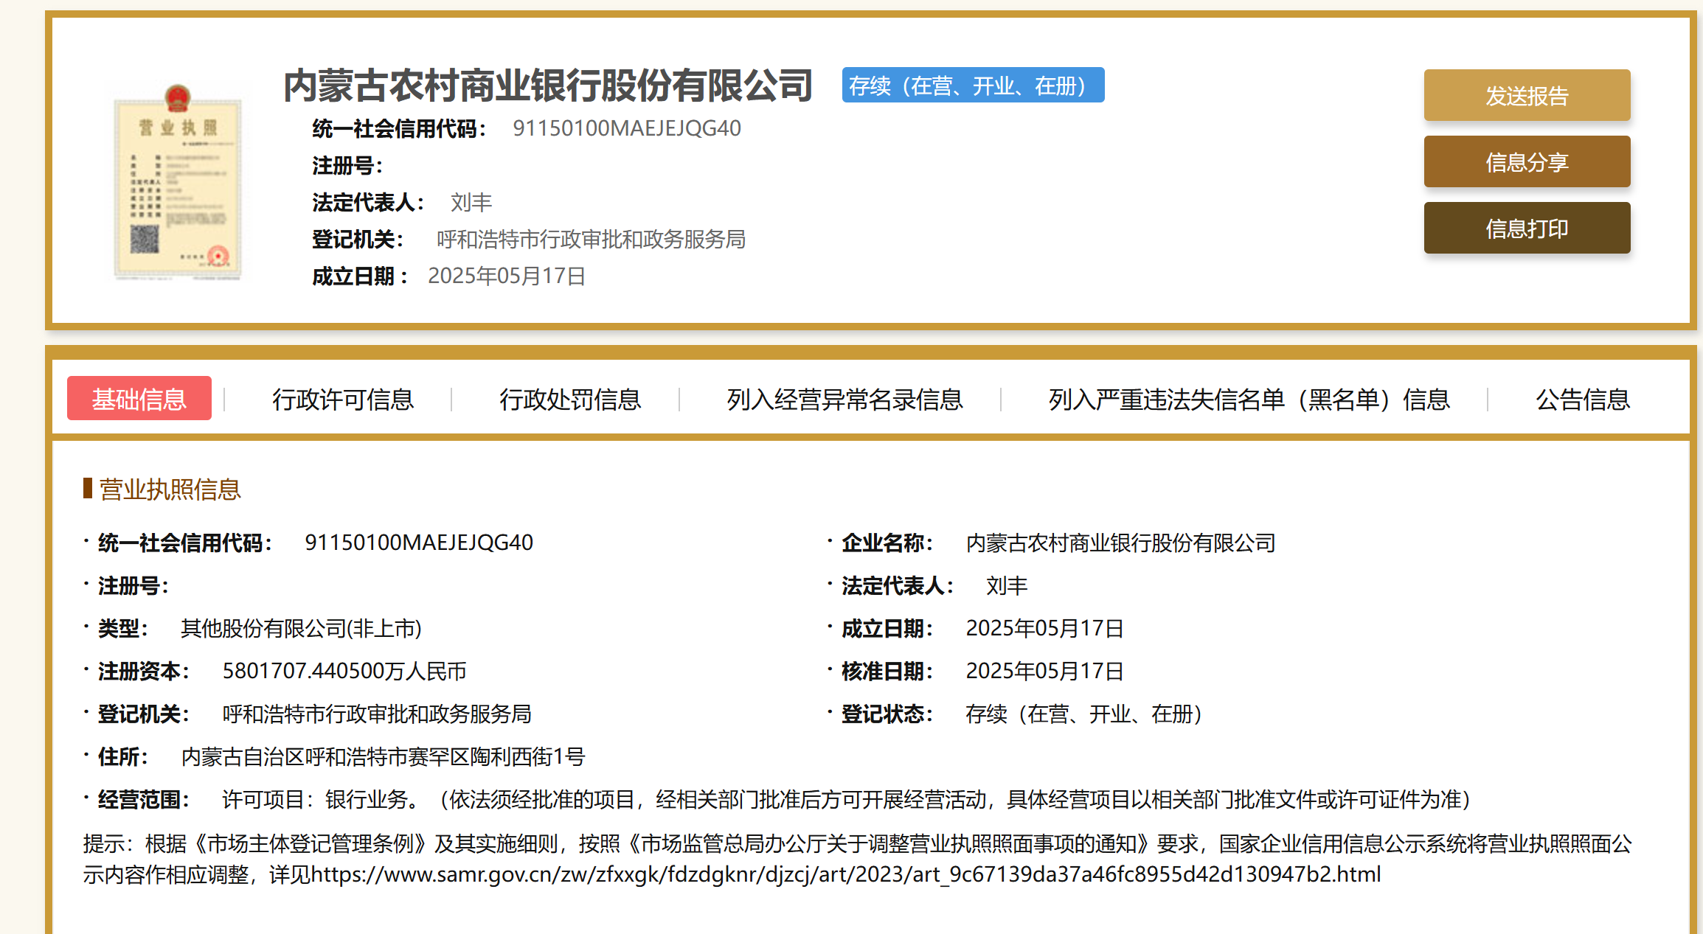The height and width of the screenshot is (934, 1703).
Task: Click the blue 存续（在营、开业、在册）status badge
Action: click(x=972, y=86)
